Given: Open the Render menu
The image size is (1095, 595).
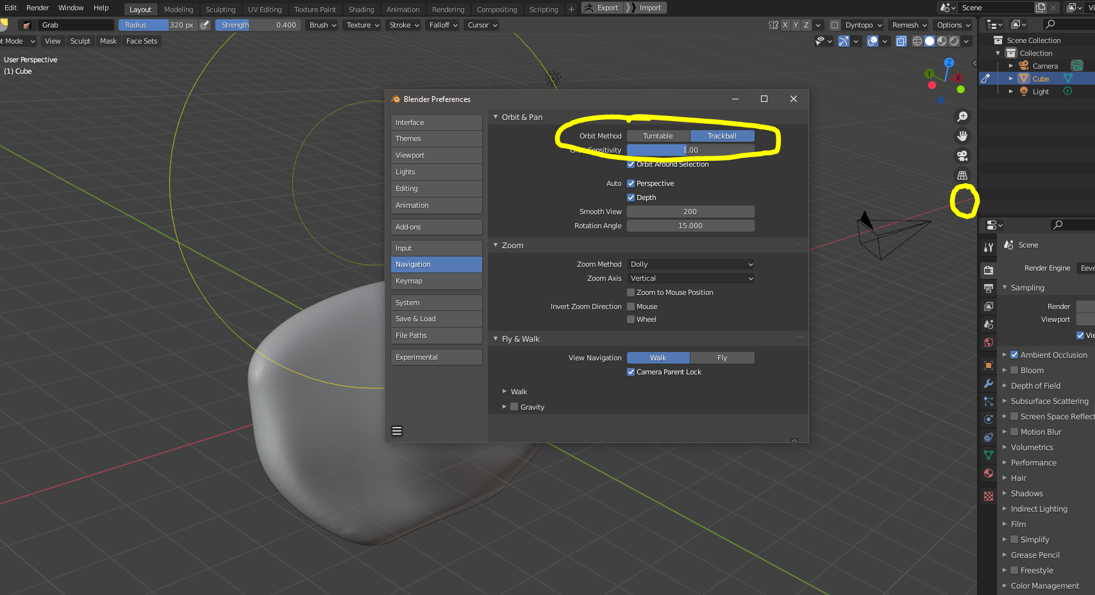Looking at the screenshot, I should 37,8.
